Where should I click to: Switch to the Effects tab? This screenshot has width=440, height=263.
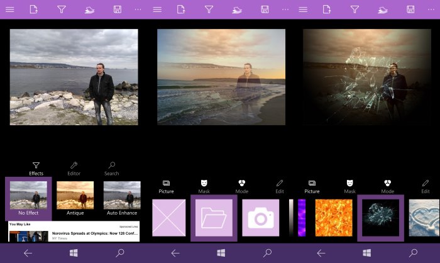36,169
